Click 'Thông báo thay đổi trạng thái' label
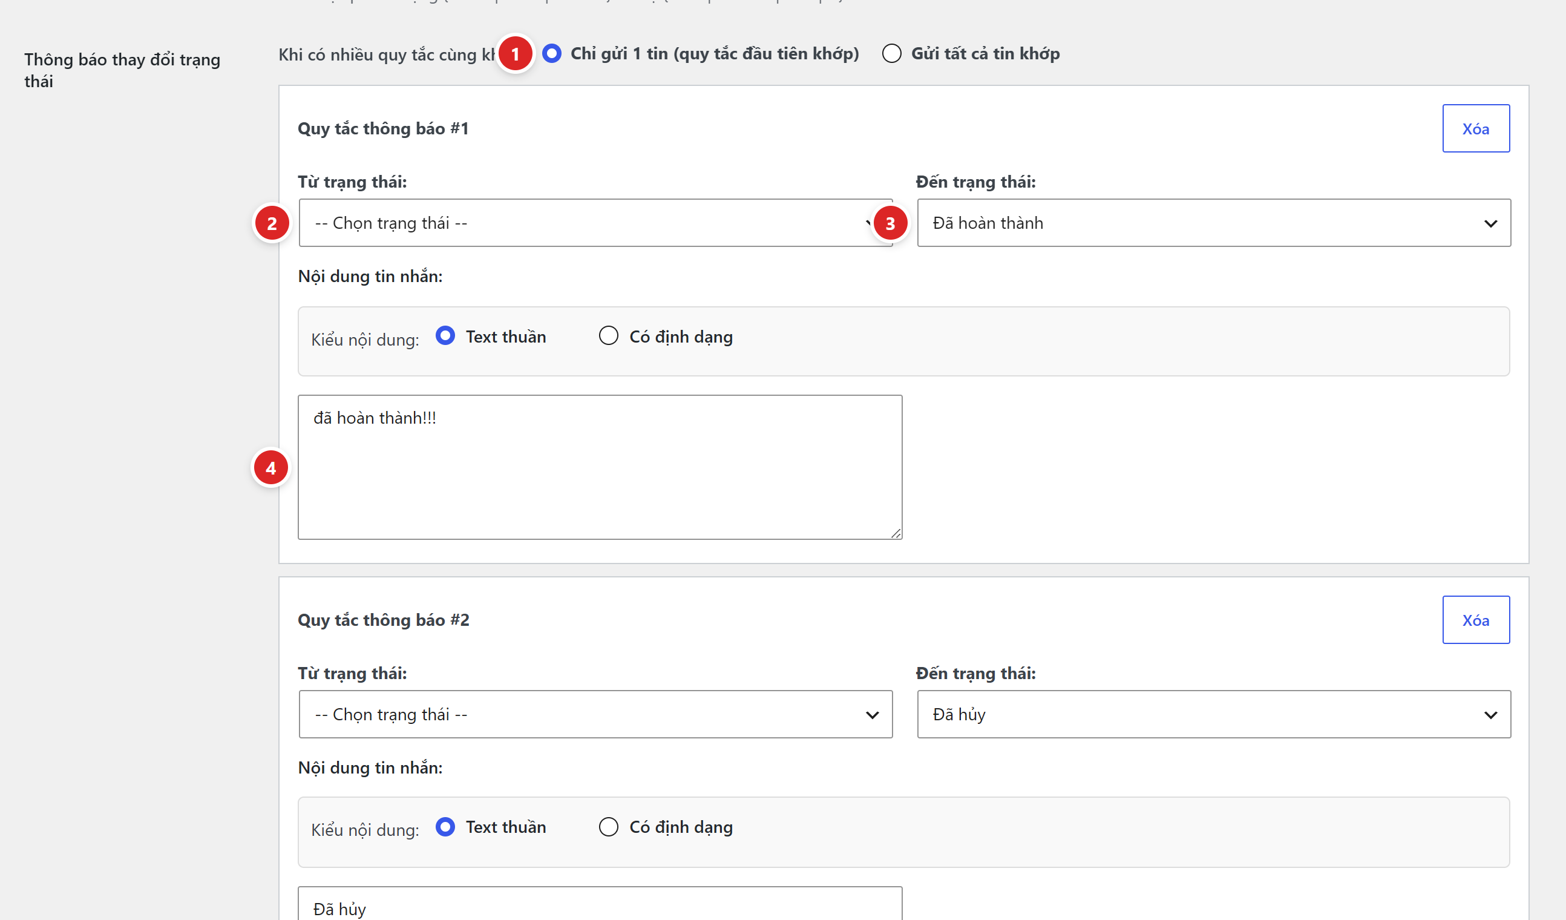The image size is (1566, 920). click(122, 70)
